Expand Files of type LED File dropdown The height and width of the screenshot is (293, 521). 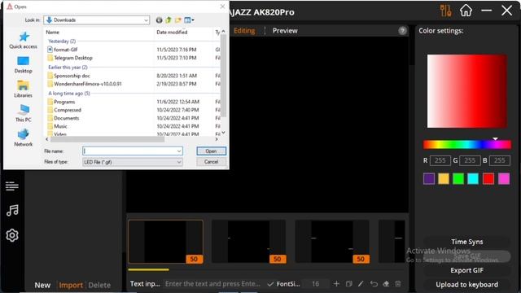pos(179,162)
